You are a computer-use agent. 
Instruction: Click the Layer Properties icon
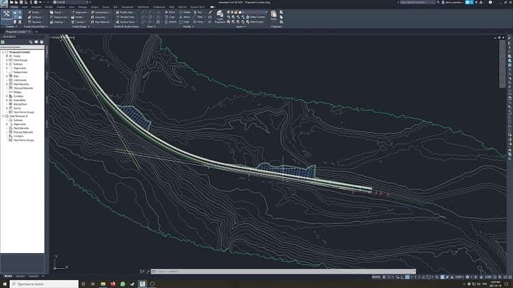[x=220, y=15]
